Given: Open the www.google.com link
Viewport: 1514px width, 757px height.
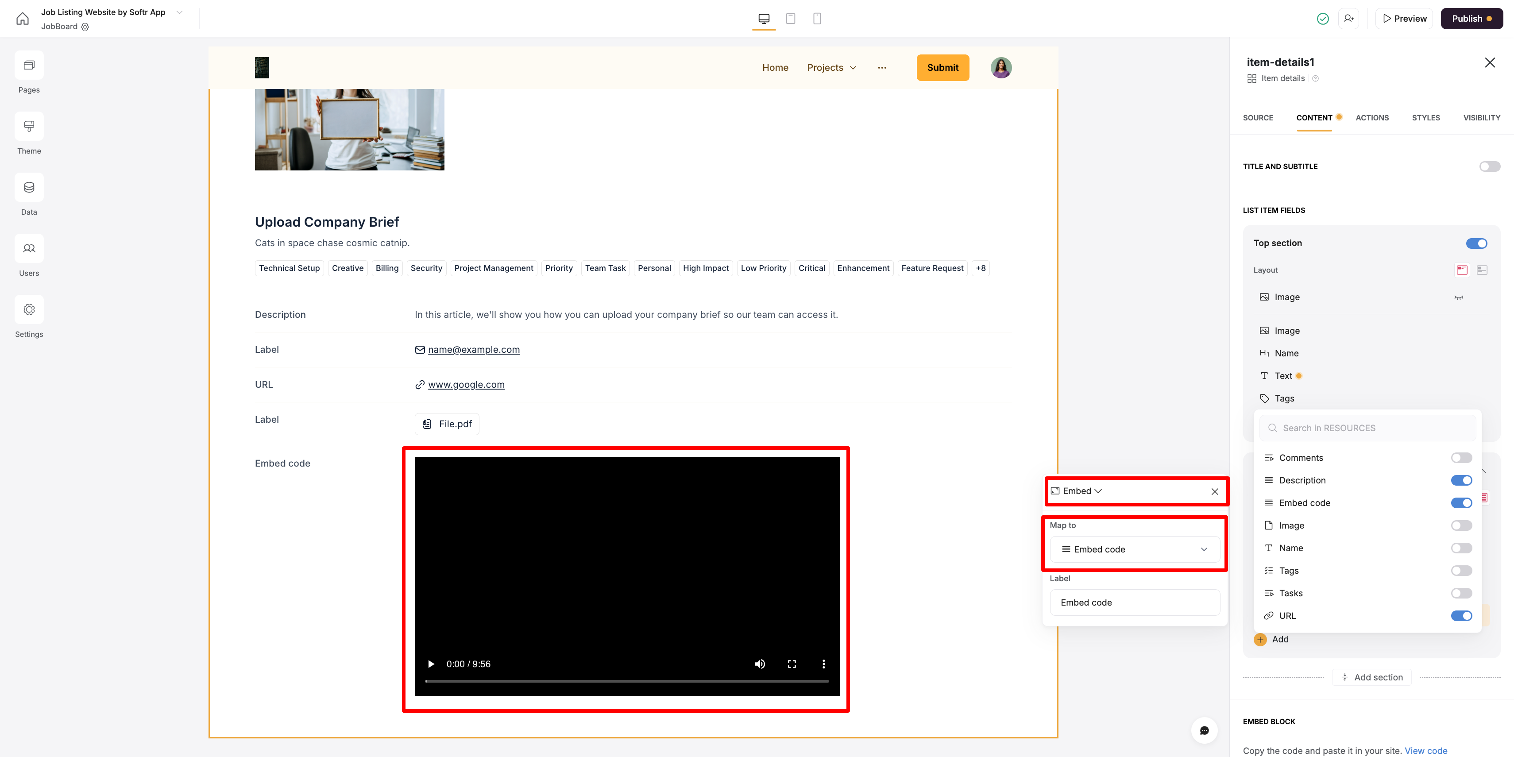Looking at the screenshot, I should [x=466, y=384].
